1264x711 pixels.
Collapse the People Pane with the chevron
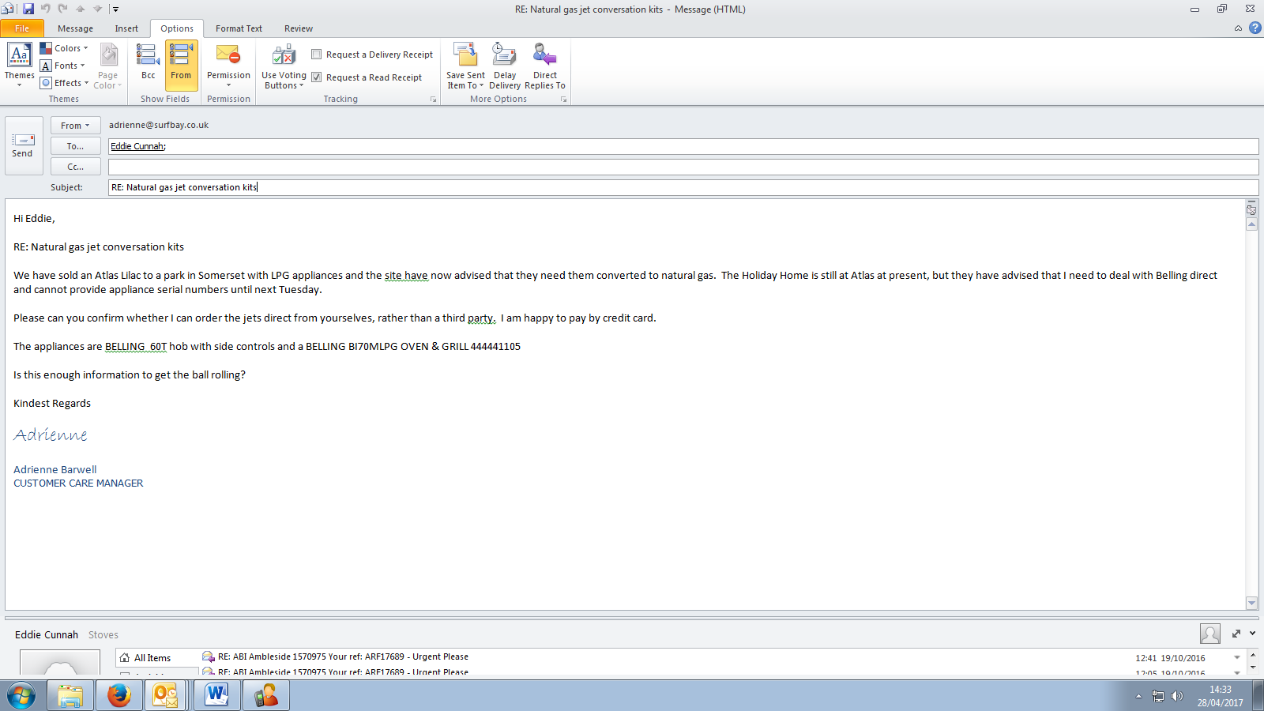tap(1253, 634)
